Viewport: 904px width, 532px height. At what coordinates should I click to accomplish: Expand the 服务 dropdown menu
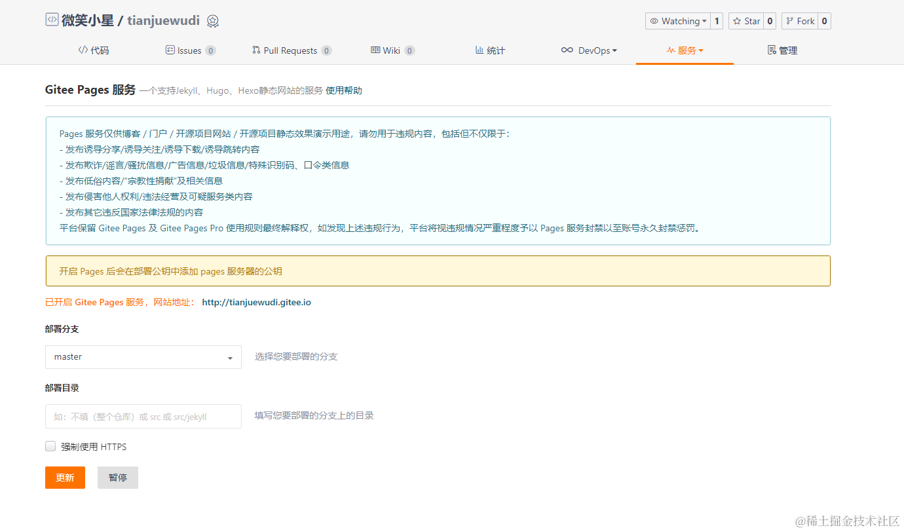click(x=685, y=50)
